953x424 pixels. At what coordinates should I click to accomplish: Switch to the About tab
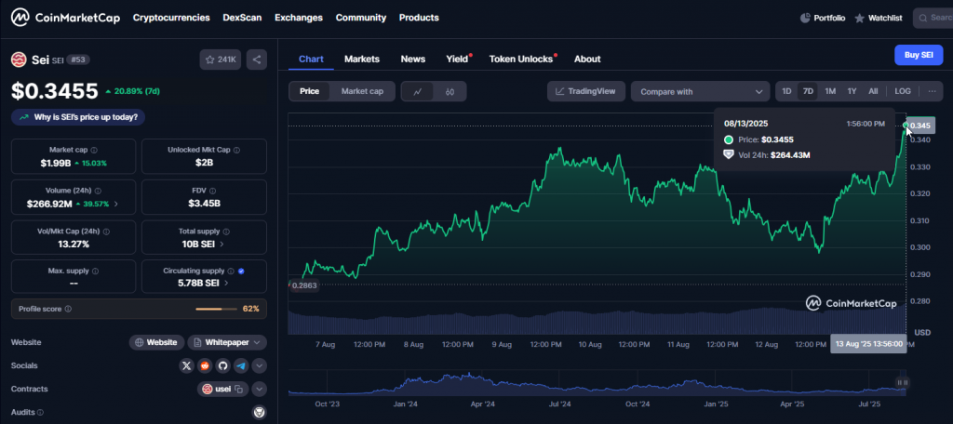click(587, 59)
